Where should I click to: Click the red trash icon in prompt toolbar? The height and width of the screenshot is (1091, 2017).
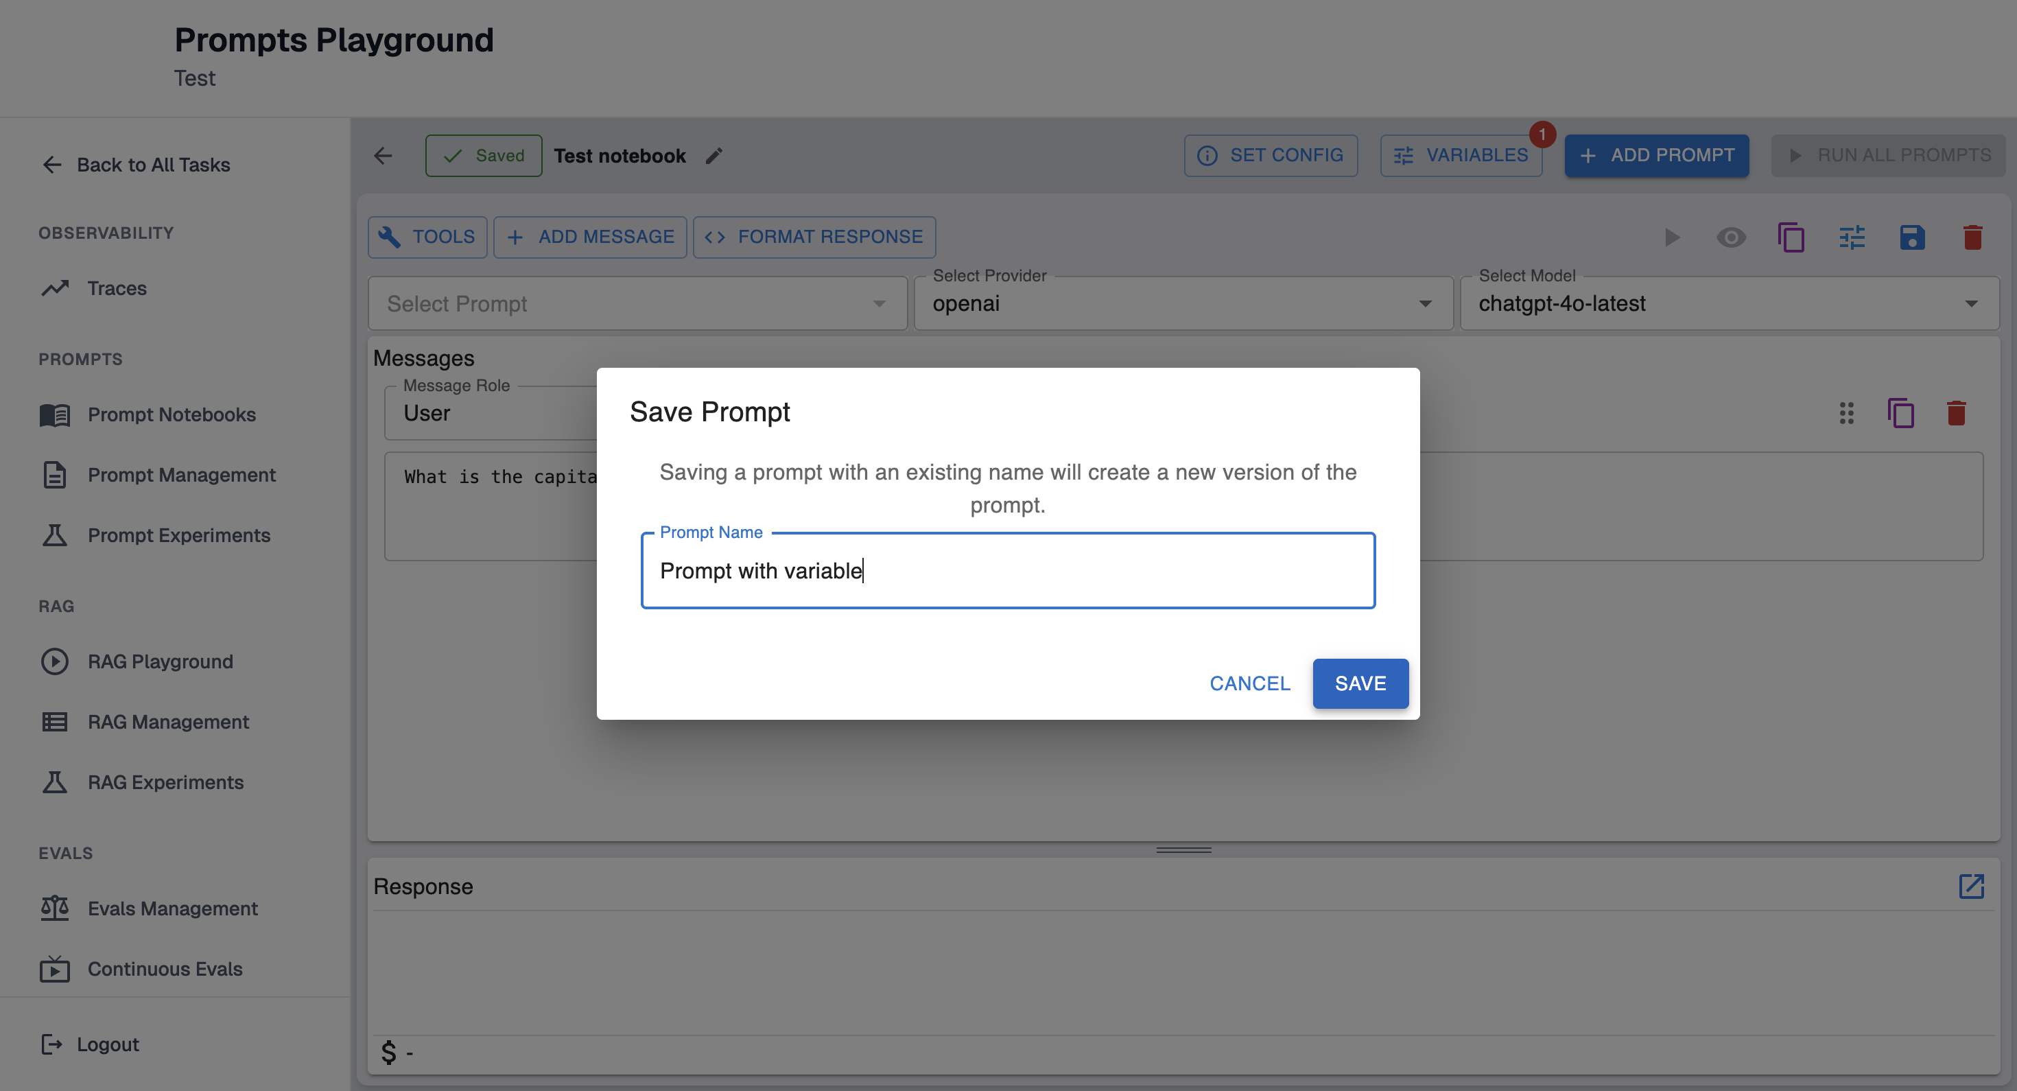click(1972, 237)
